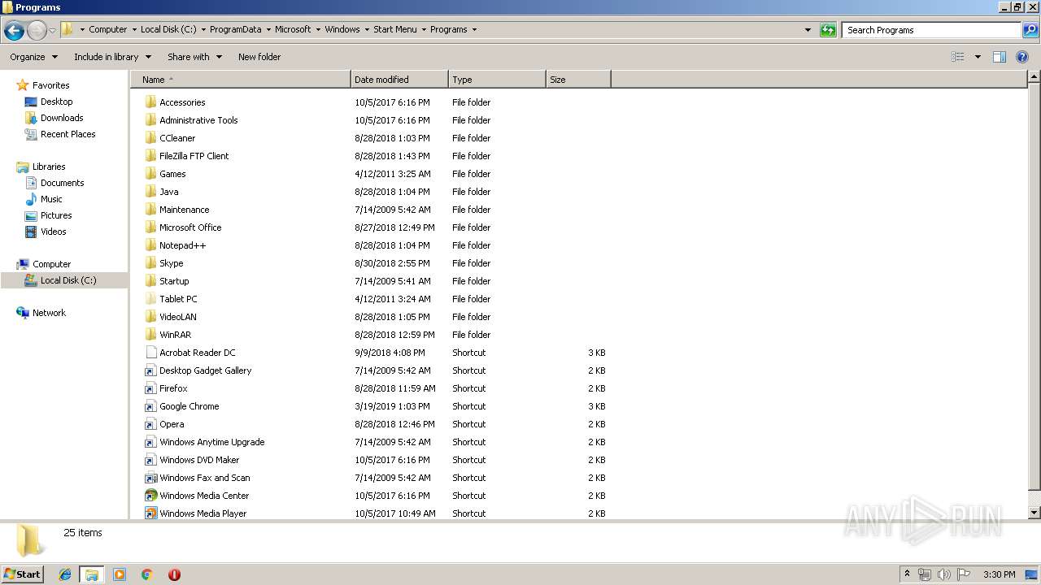
Task: Select the Notepad++ folder name
Action: point(183,245)
